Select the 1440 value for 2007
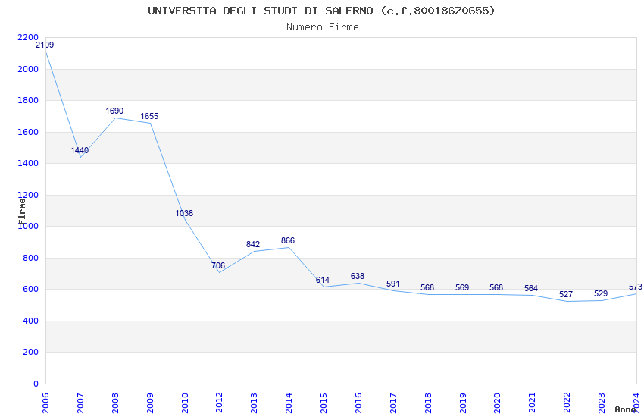 click(80, 150)
